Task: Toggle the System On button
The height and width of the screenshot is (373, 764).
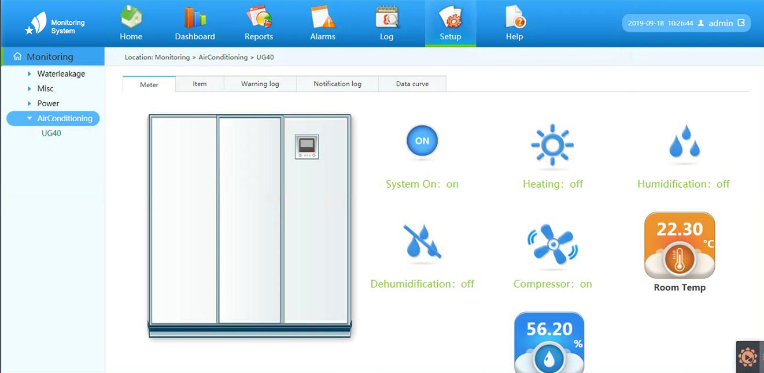Action: click(422, 141)
